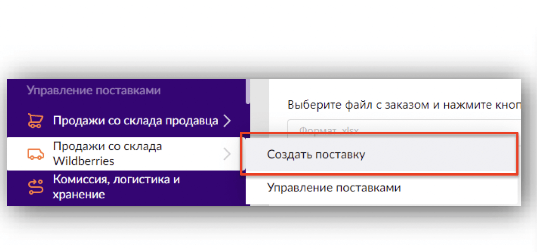
Task: Click the route icon beside Комиссия, логистика
Action: (36, 187)
